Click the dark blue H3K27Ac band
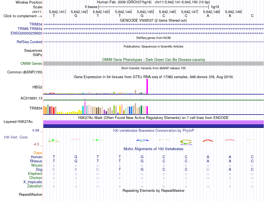This screenshot has width=264, height=201. (153, 126)
